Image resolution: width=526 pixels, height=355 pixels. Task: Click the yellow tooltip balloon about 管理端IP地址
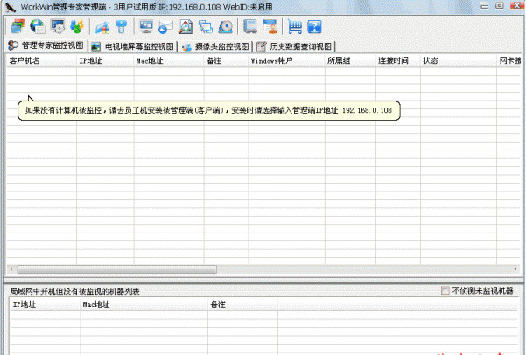tap(208, 110)
